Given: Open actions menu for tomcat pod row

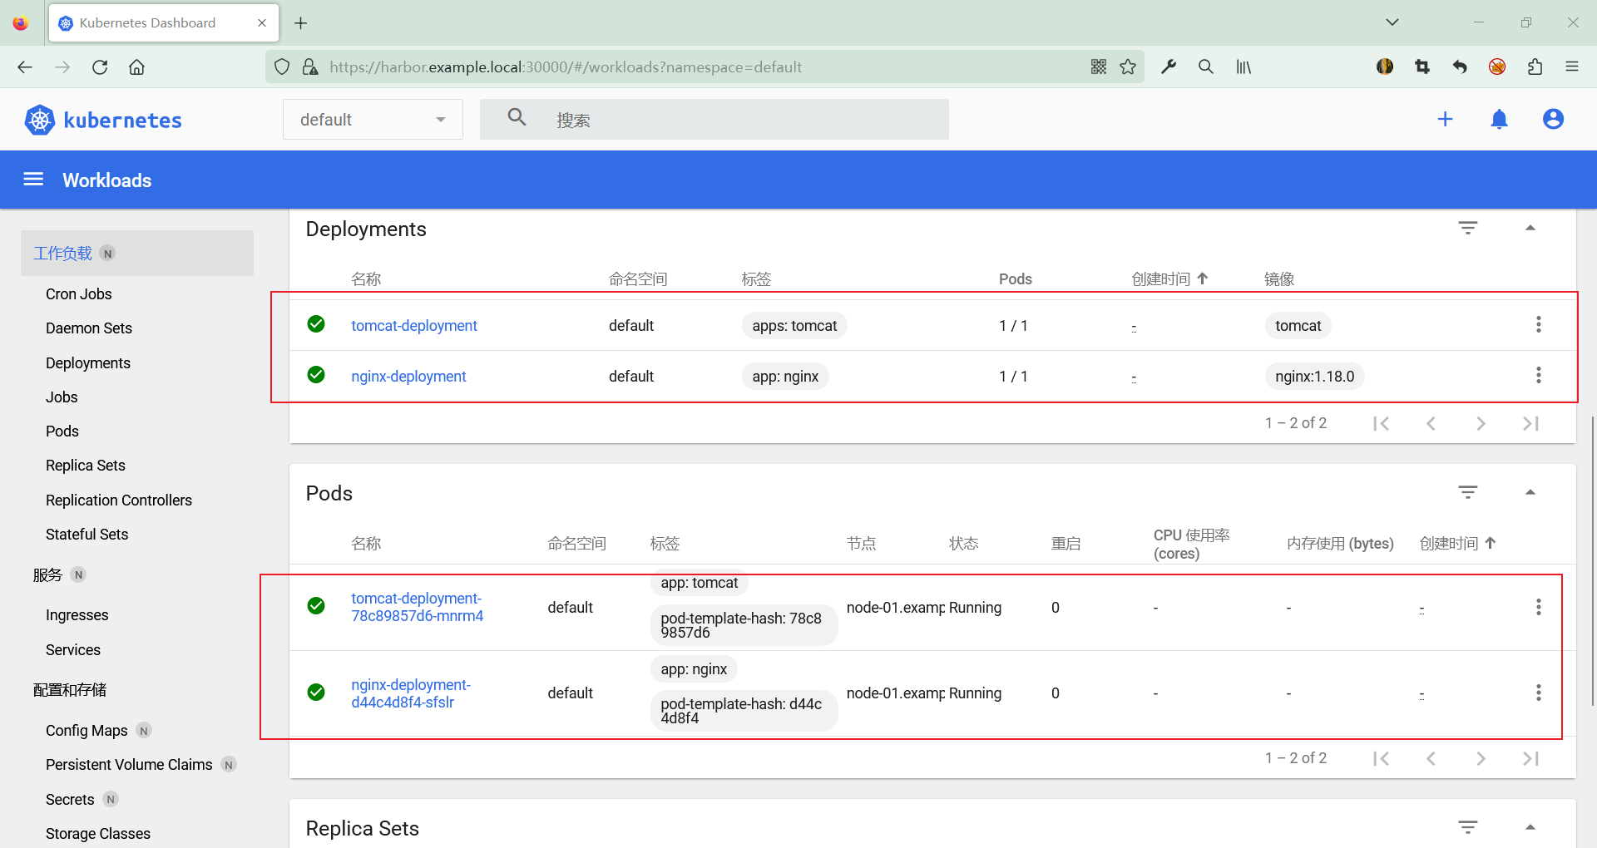Looking at the screenshot, I should [1538, 607].
